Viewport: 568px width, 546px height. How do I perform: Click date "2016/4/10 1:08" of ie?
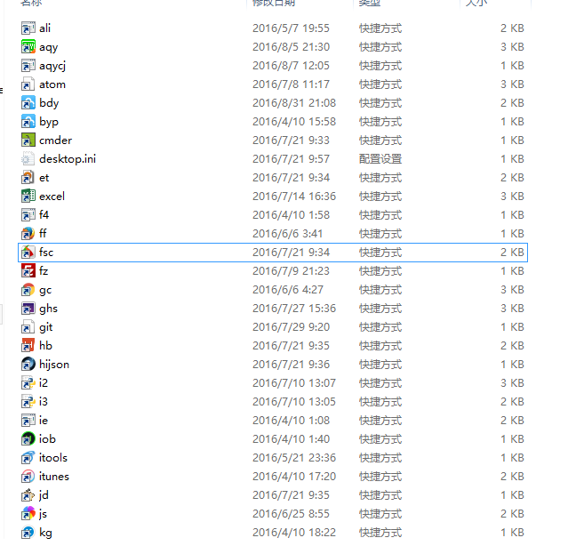pos(291,421)
